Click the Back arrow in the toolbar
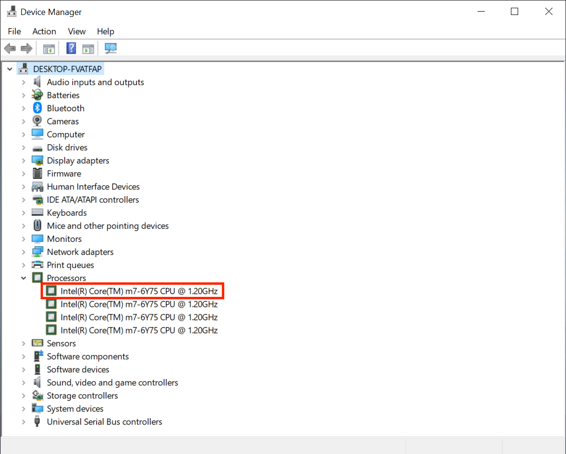The height and width of the screenshot is (454, 566). (x=10, y=48)
